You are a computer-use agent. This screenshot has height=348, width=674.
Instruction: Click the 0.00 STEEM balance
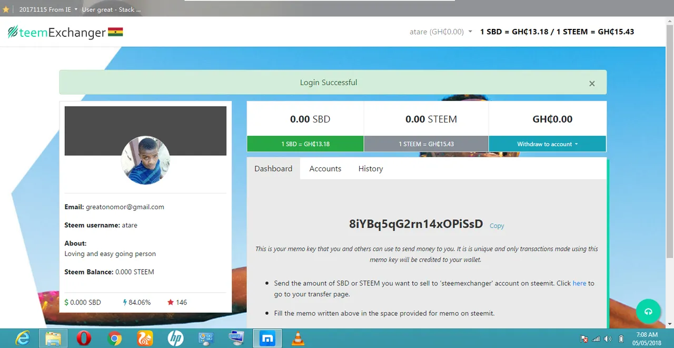431,119
